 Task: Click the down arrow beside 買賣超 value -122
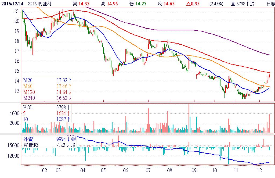(x=68, y=145)
